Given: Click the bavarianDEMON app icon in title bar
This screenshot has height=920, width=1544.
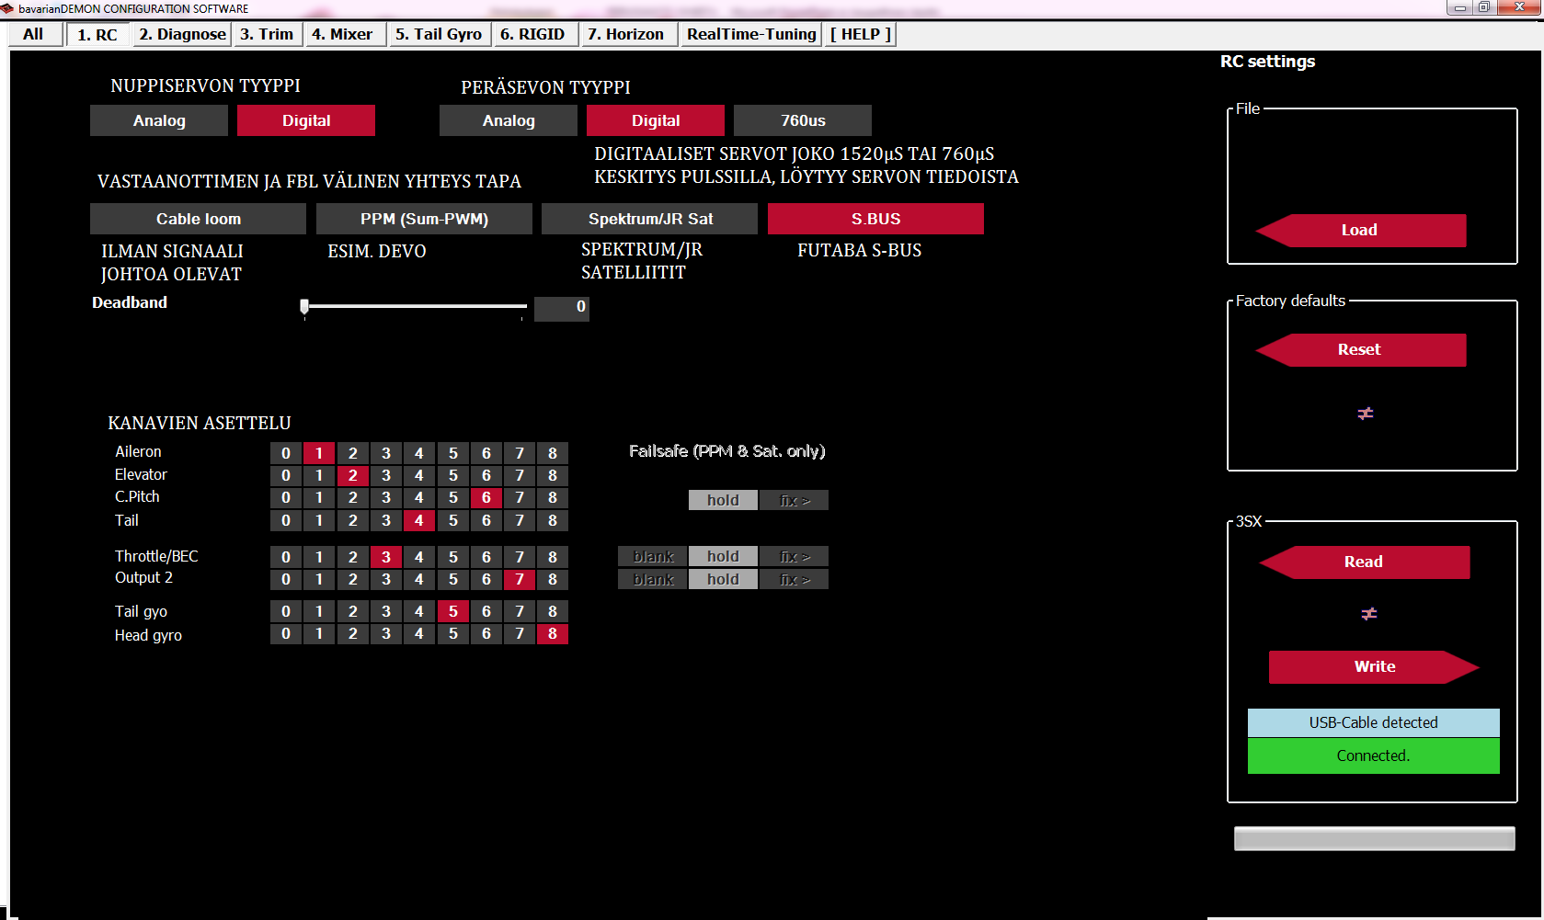Looking at the screenshot, I should (7, 8).
